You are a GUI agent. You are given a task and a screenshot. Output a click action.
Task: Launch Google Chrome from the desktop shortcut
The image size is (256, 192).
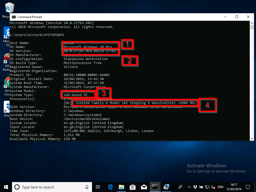click(7, 82)
